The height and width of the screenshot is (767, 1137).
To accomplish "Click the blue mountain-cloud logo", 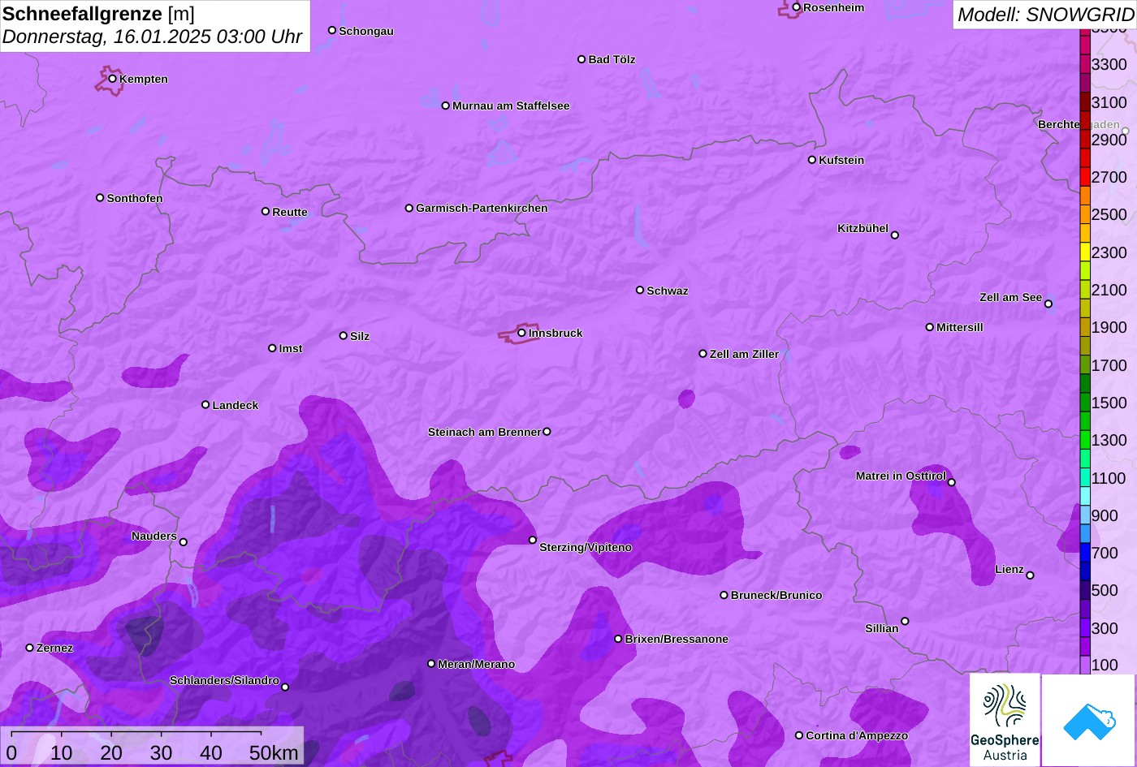I will (1089, 720).
